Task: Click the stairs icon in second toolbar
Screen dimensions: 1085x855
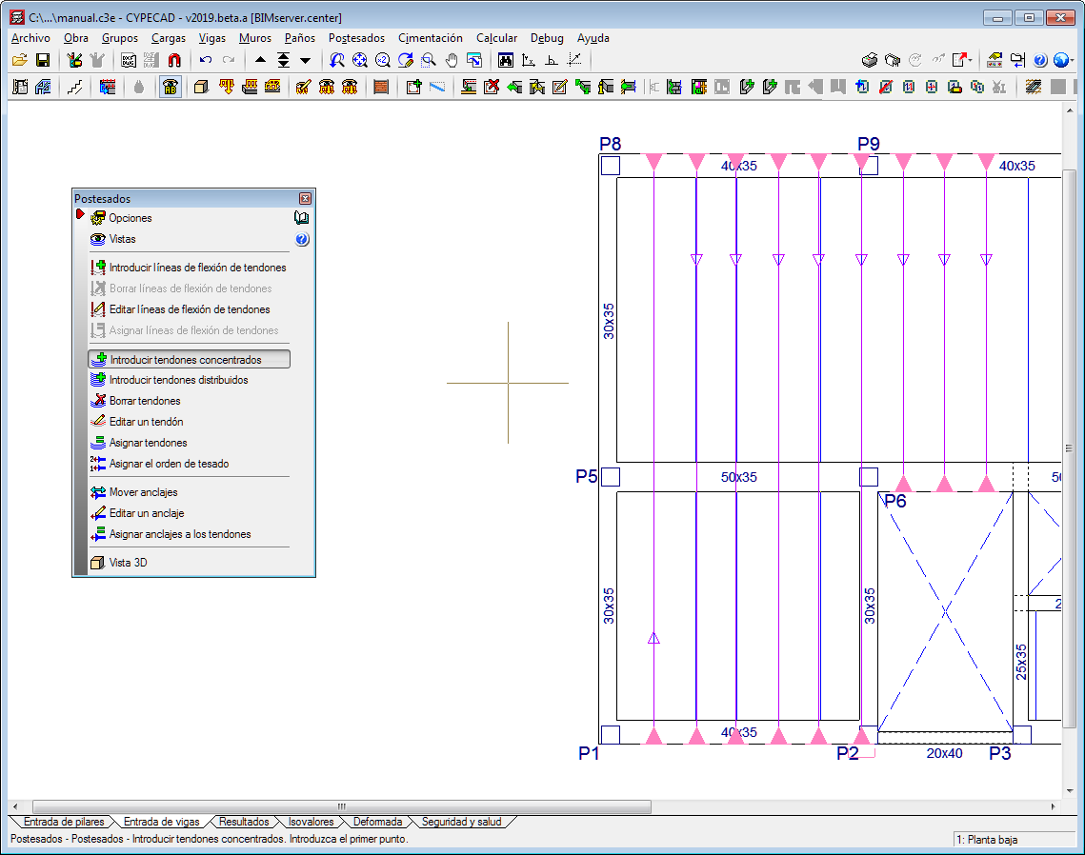Action: [x=74, y=88]
